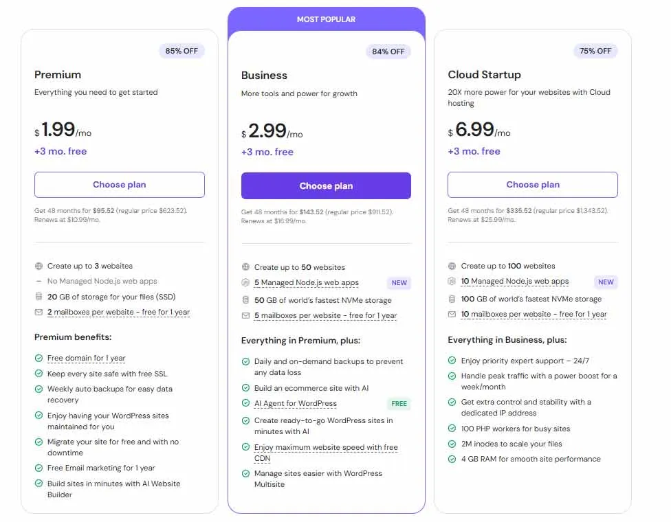This screenshot has width=671, height=522.
Task: Click globe icon in Premium plan features
Action: [38, 266]
